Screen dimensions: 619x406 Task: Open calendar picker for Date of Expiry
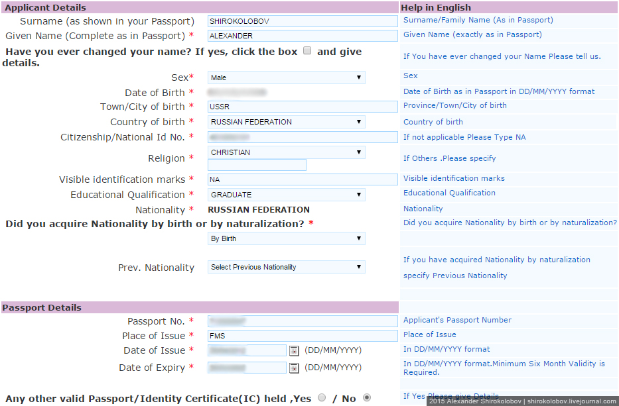click(294, 368)
